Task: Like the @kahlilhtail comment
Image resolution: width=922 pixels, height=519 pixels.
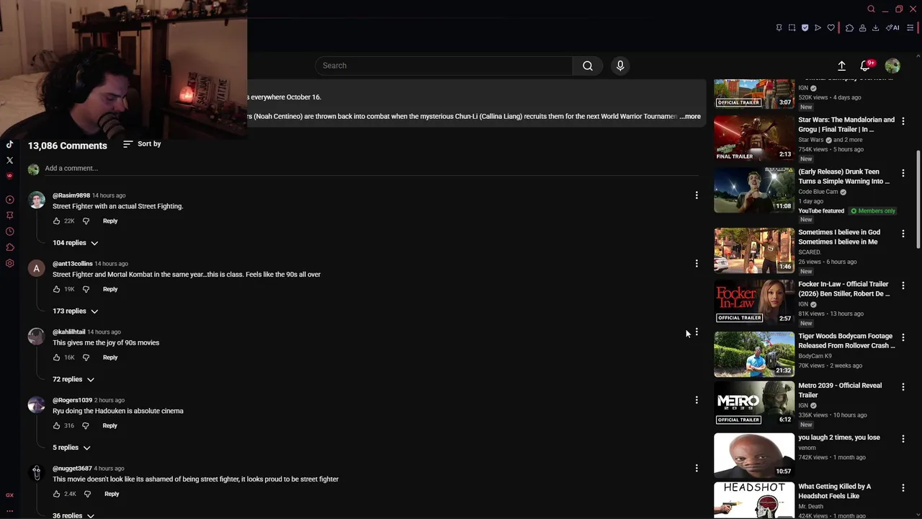Action: click(56, 358)
